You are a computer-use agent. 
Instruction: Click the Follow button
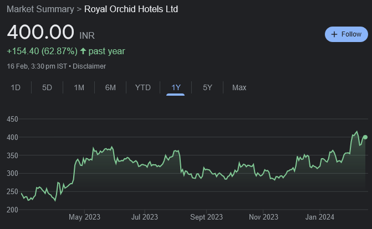[x=346, y=34]
